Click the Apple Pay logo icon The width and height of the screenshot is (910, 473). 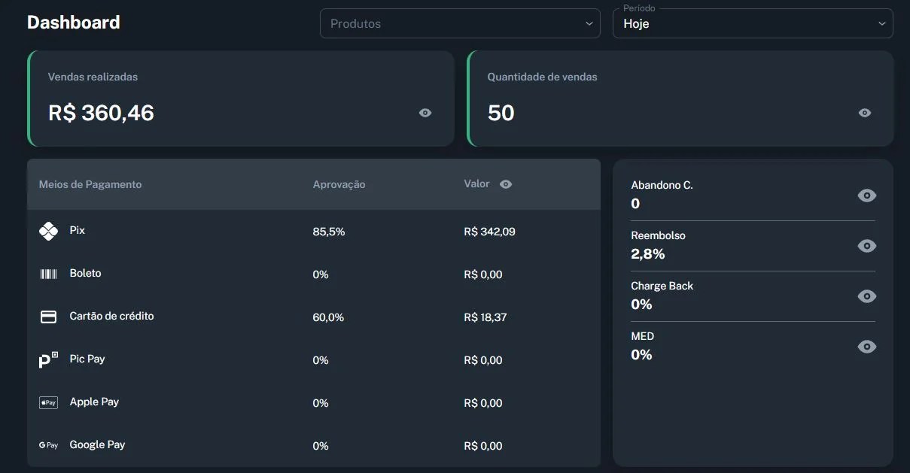pyautogui.click(x=48, y=403)
